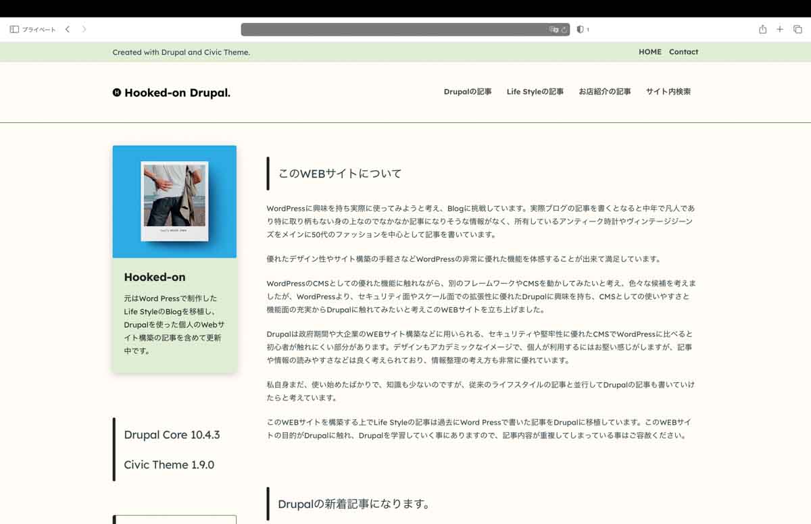Image resolution: width=811 pixels, height=524 pixels.
Task: Open the サイト内検索 menu item
Action: pos(668,92)
